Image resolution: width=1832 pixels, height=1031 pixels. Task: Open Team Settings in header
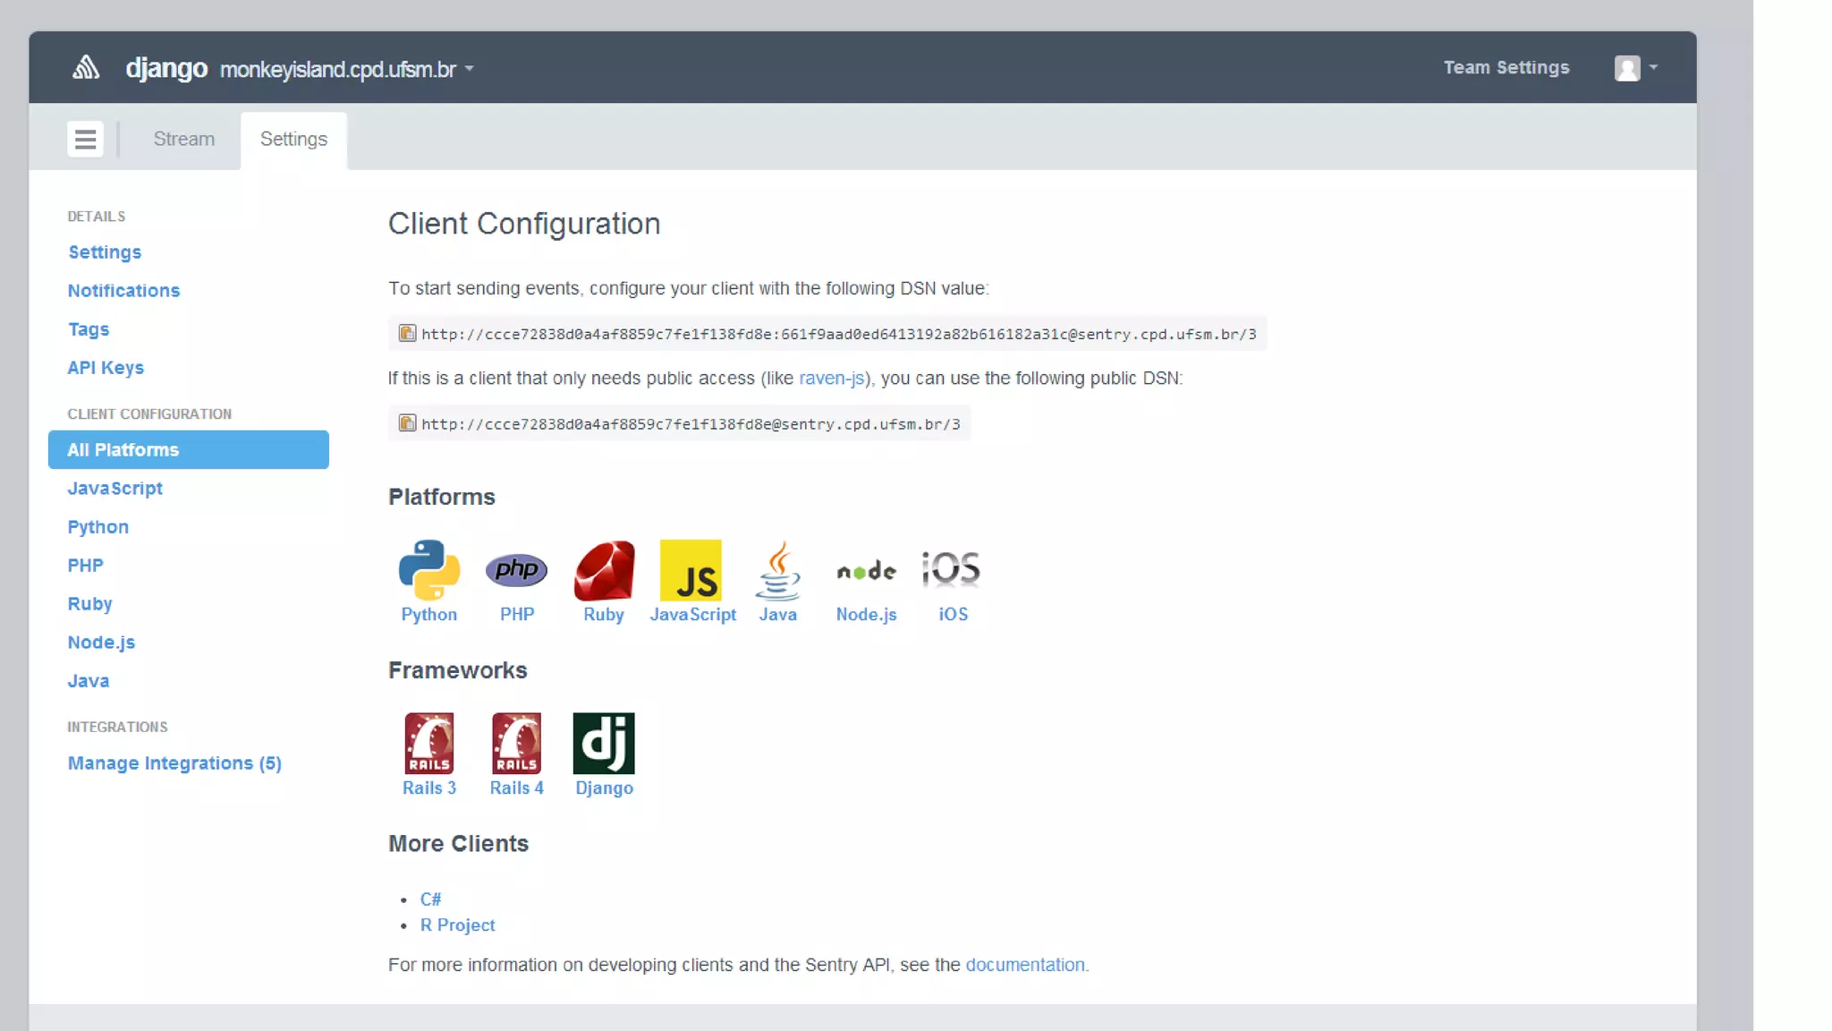[x=1505, y=68]
